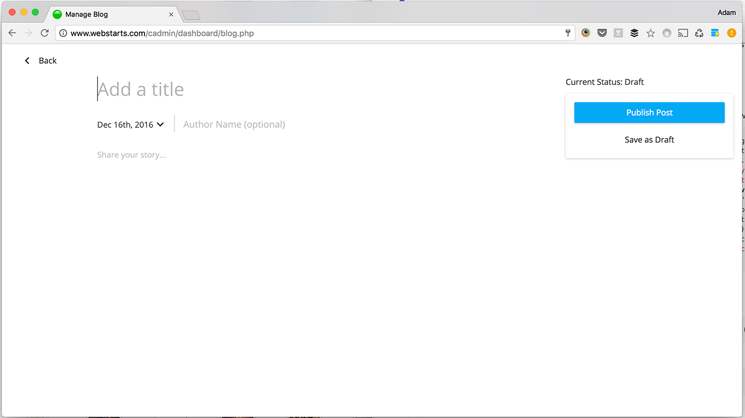The height and width of the screenshot is (418, 745).
Task: Click the Publish Post button
Action: click(649, 112)
